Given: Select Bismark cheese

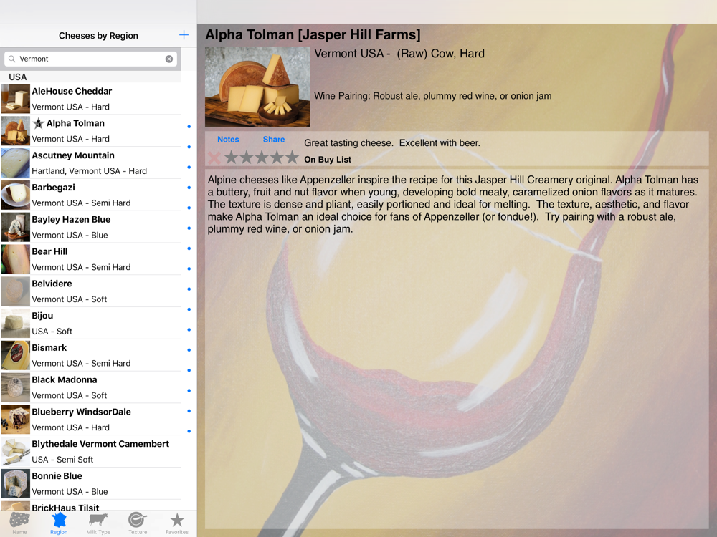Looking at the screenshot, I should [91, 355].
